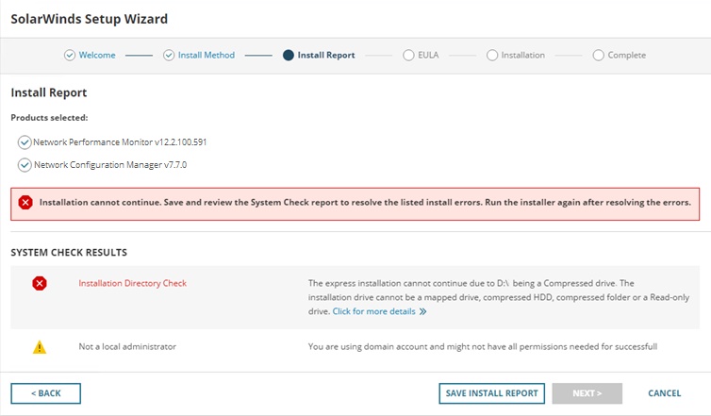The height and width of the screenshot is (416, 711).
Task: Select the EULA step circle
Action: point(408,56)
